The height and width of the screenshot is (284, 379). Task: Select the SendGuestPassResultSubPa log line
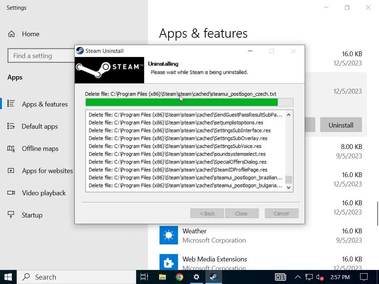pyautogui.click(x=185, y=115)
